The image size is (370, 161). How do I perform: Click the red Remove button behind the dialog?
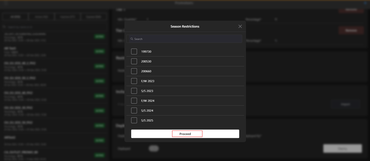point(351,30)
